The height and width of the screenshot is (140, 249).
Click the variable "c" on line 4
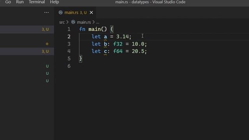coord(105,51)
